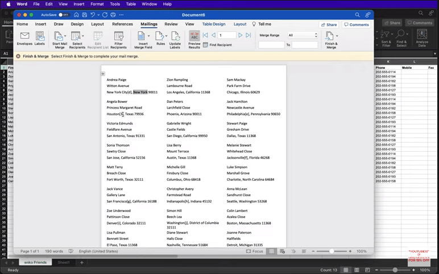Toggle Focus mode in status bar
Image resolution: width=439 pixels, height=274 pixels.
[x=255, y=251]
